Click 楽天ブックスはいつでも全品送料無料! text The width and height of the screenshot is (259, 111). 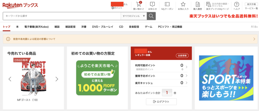click(x=224, y=16)
